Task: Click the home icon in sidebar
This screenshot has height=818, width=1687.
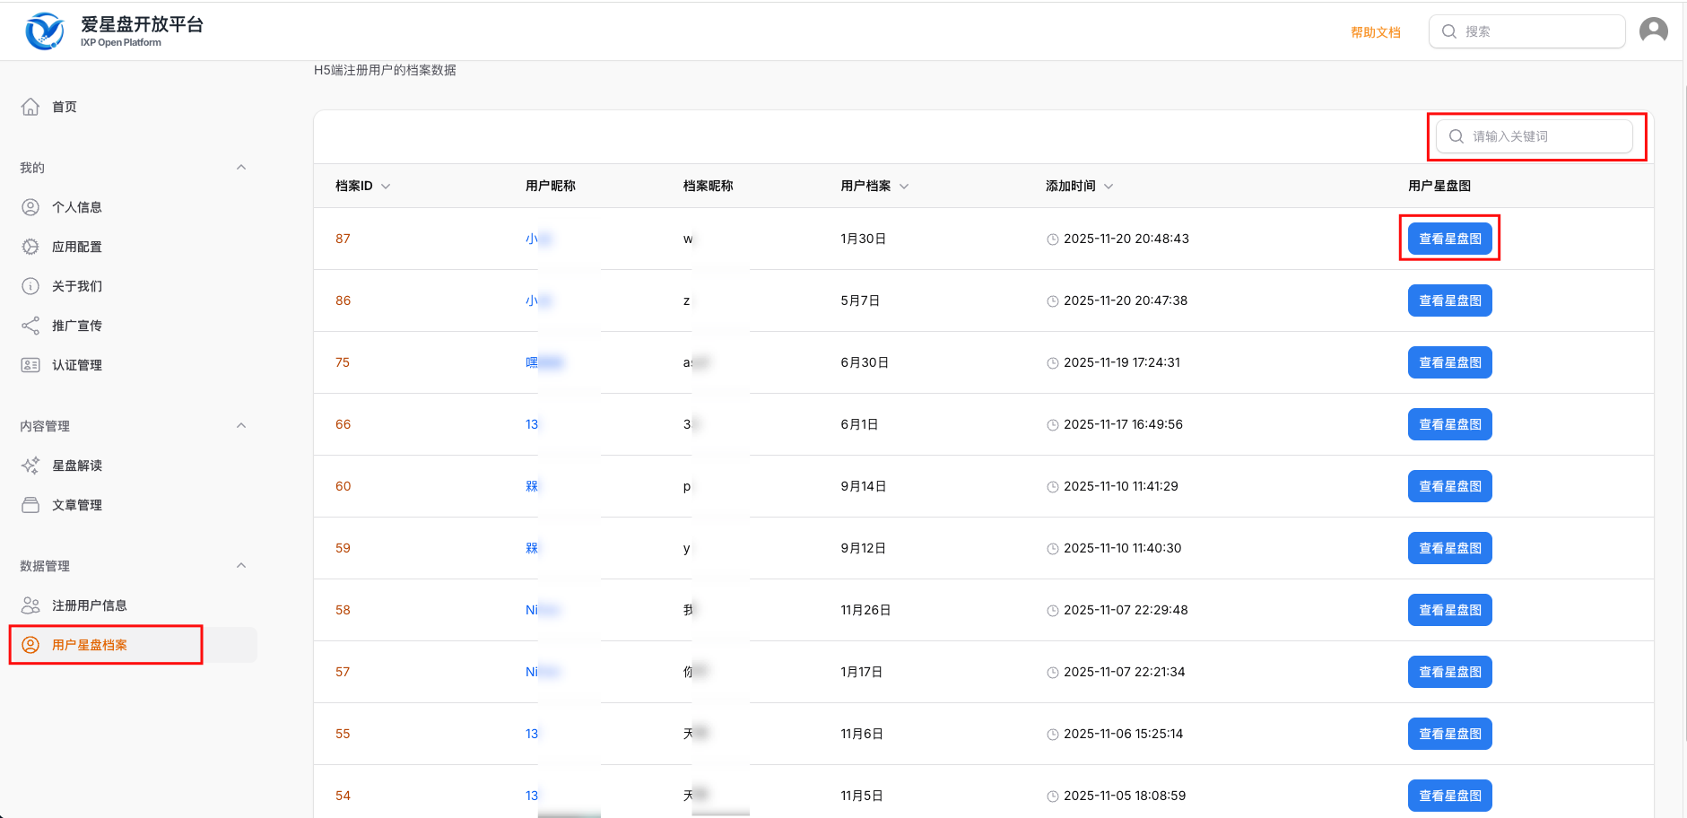Action: [x=30, y=107]
